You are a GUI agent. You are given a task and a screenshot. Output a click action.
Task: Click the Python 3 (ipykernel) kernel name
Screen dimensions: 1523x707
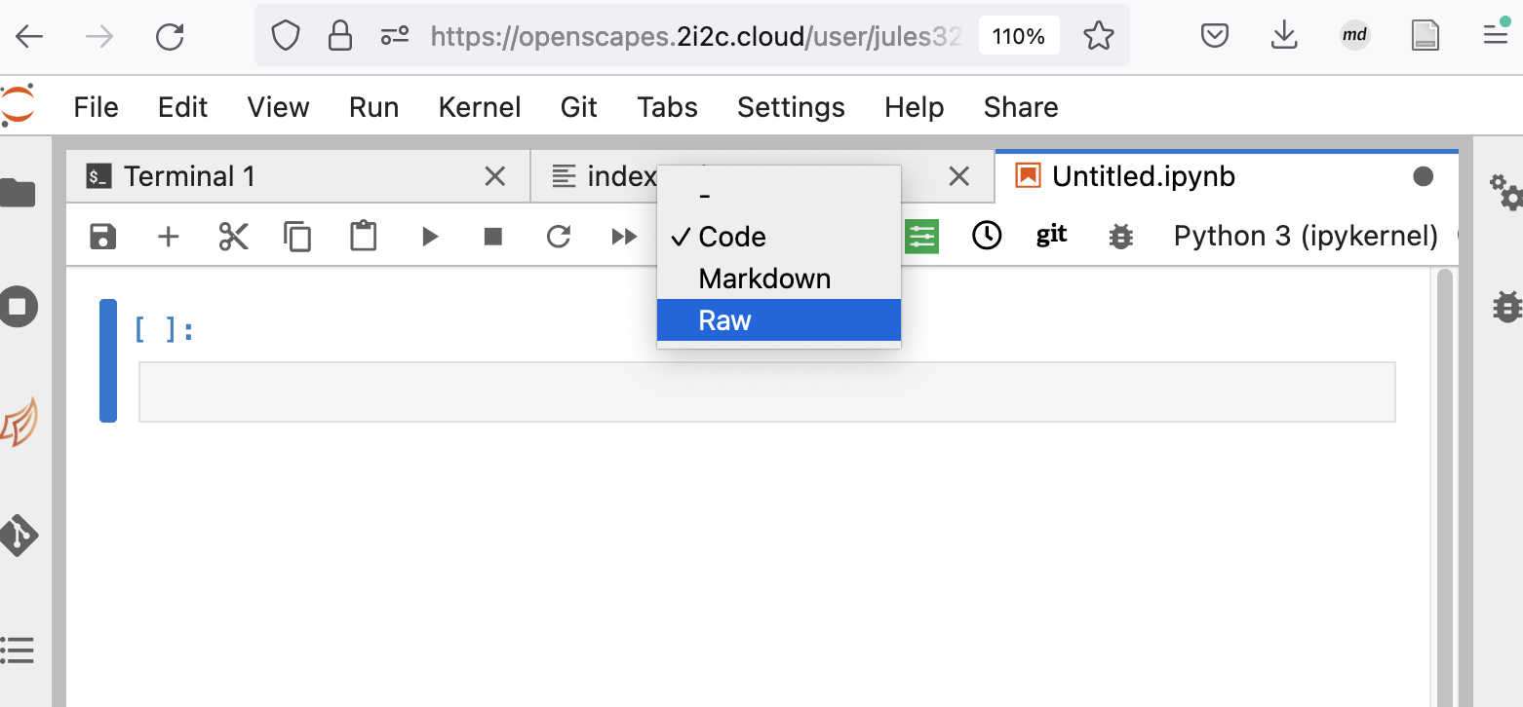pos(1306,237)
